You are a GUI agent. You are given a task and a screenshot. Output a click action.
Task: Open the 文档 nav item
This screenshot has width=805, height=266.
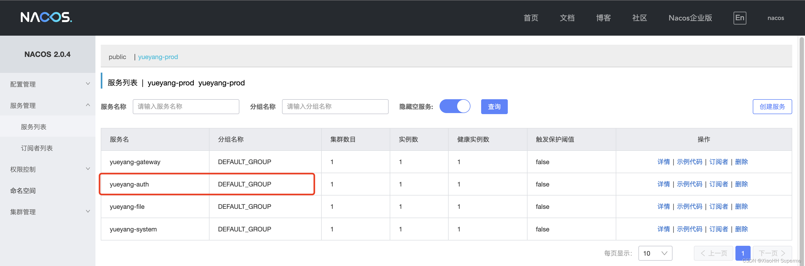[x=567, y=18]
